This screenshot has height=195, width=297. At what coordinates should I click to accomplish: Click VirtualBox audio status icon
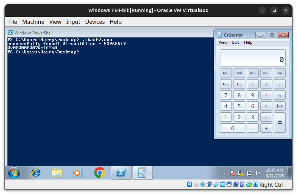coord(203,184)
